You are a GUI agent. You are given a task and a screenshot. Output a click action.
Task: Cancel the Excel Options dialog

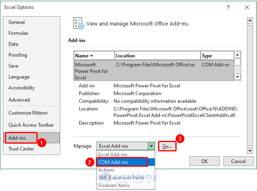238,161
